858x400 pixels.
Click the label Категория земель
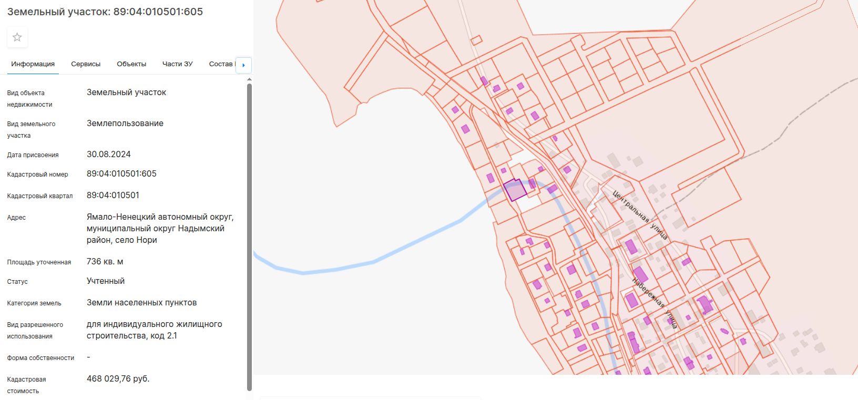[x=34, y=303]
